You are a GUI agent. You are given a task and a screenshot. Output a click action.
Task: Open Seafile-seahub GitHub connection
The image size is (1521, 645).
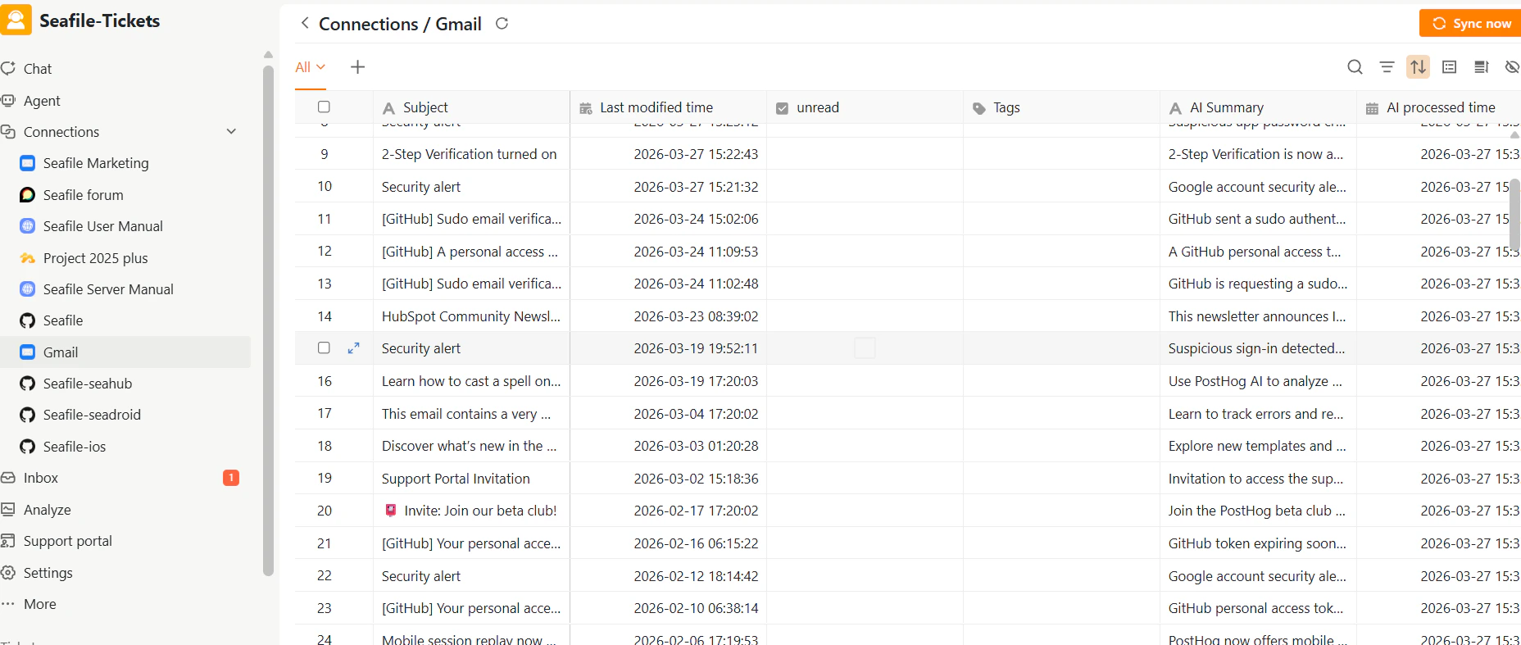tap(88, 384)
